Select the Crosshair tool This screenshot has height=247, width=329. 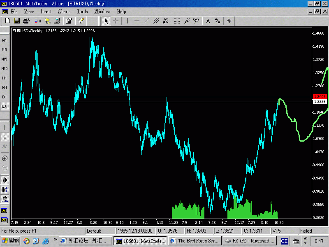pos(116,21)
